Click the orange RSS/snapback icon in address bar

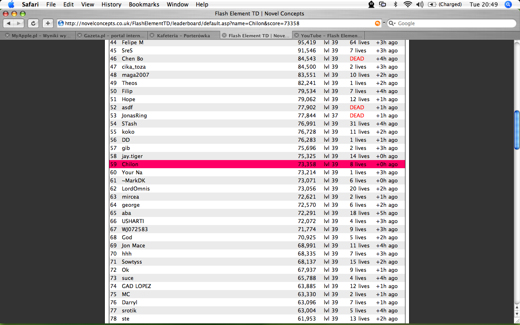point(377,24)
